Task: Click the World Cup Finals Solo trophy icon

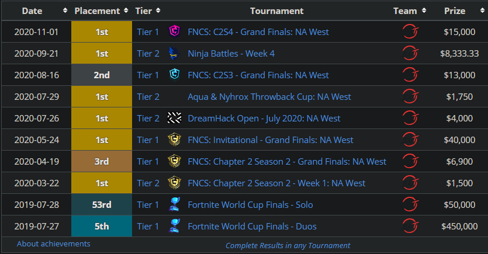Action: (x=174, y=204)
